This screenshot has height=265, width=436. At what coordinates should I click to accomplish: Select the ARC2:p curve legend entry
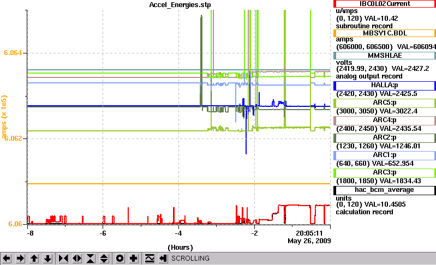pos(385,137)
